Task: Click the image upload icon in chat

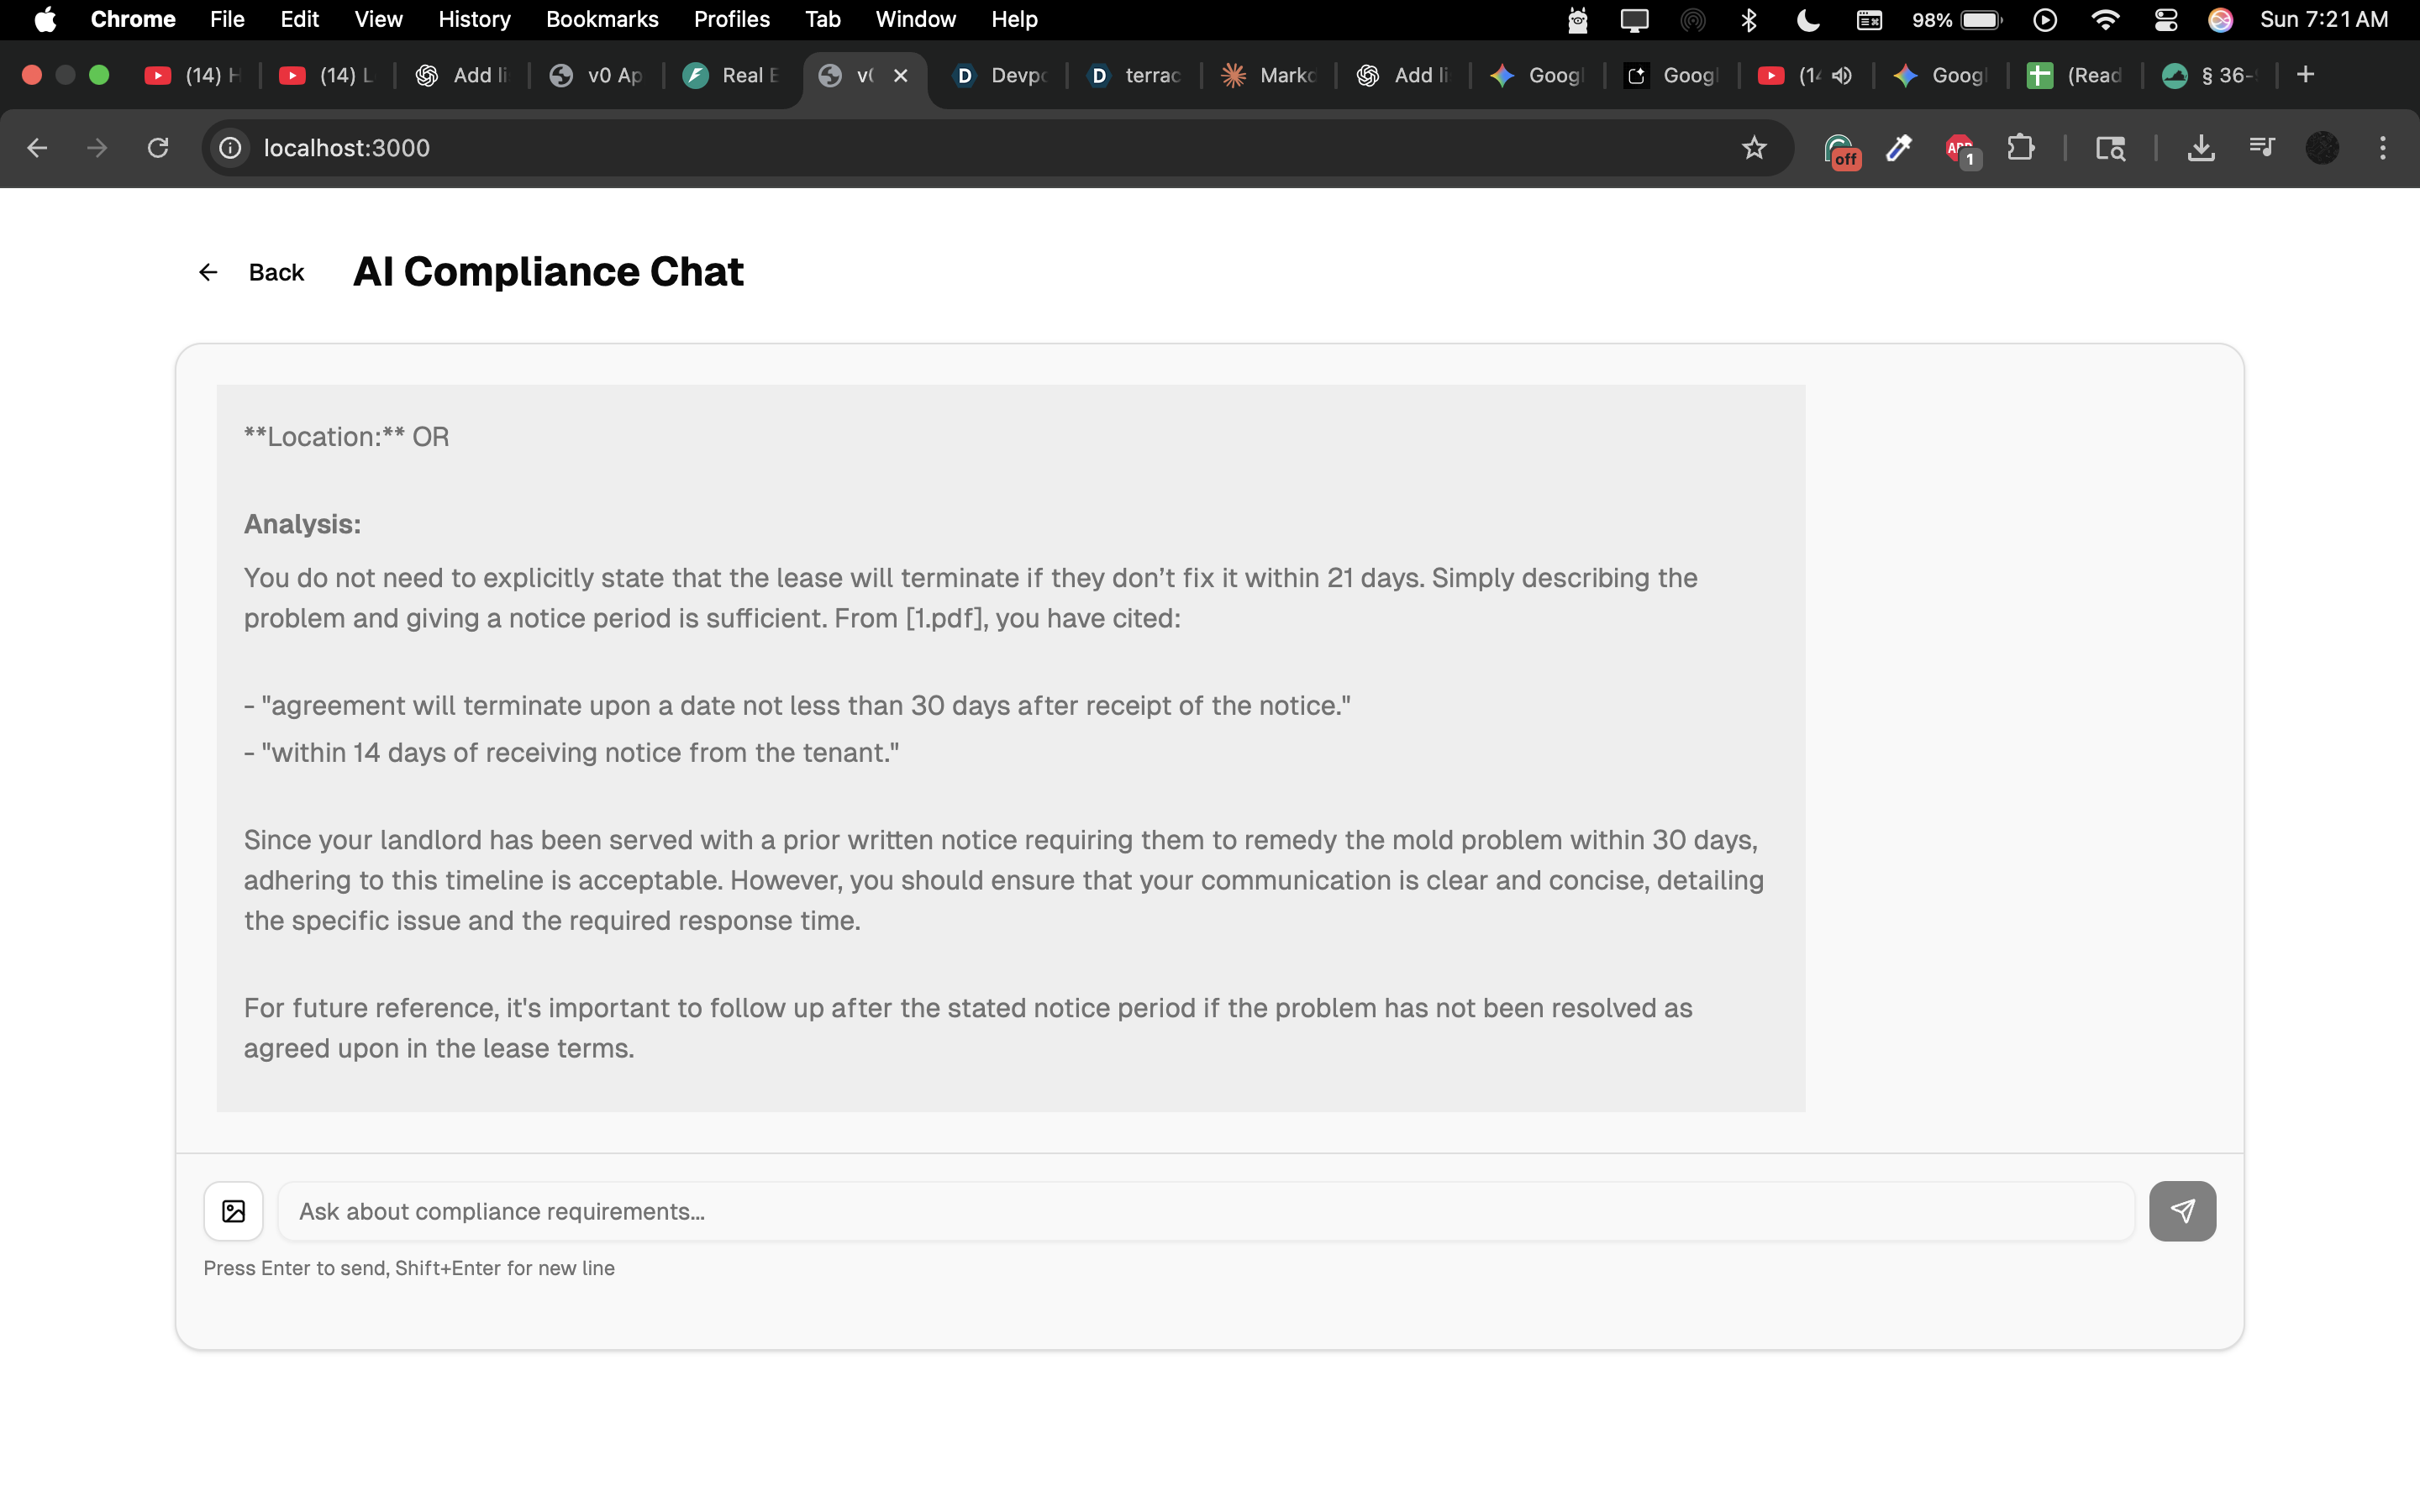Action: (233, 1211)
